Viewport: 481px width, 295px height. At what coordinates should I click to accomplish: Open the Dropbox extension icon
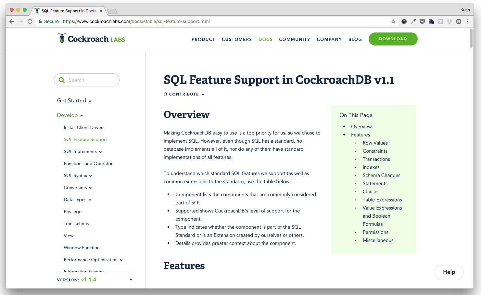449,21
